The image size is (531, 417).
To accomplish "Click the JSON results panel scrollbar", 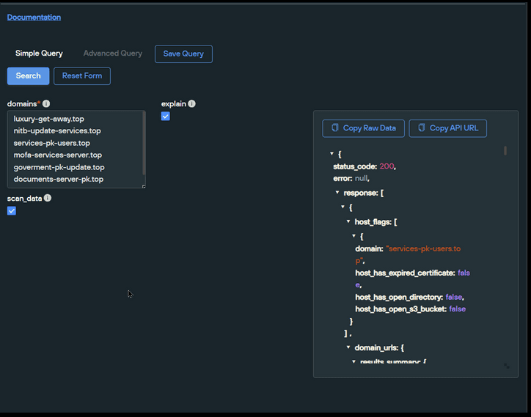I will click(x=505, y=151).
